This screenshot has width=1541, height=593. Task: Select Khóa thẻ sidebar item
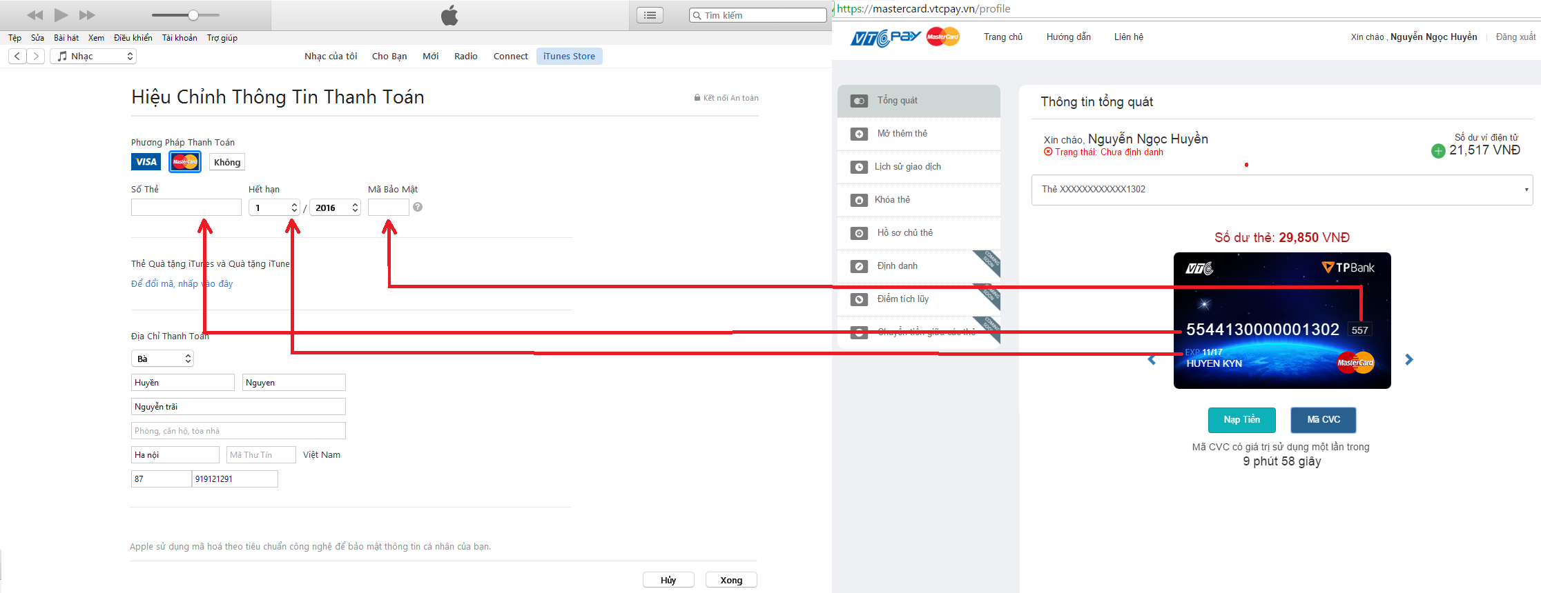pyautogui.click(x=919, y=200)
